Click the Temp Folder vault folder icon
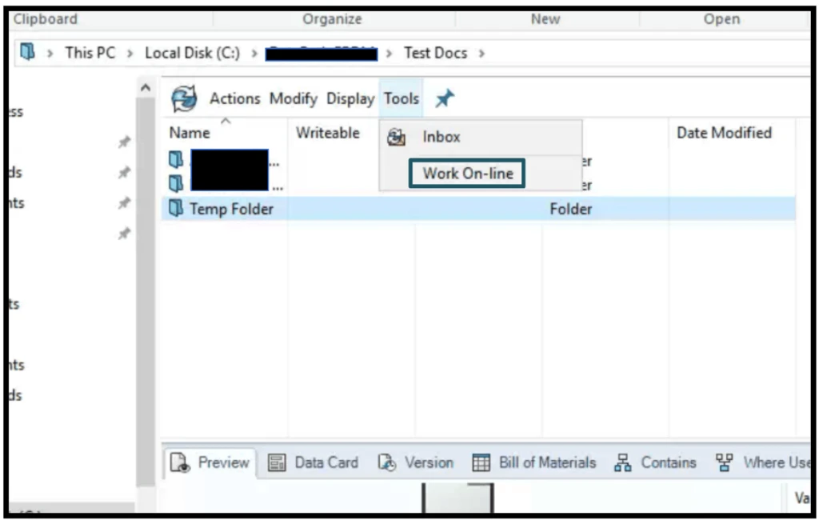The height and width of the screenshot is (520, 819). pyautogui.click(x=176, y=209)
